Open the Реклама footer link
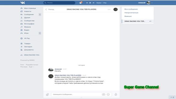 tap(24, 67)
